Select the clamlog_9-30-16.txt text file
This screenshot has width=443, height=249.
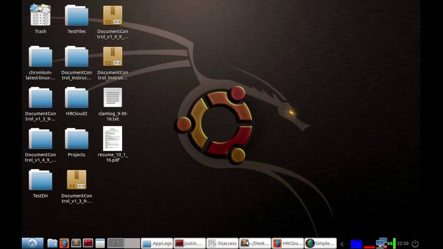(112, 98)
